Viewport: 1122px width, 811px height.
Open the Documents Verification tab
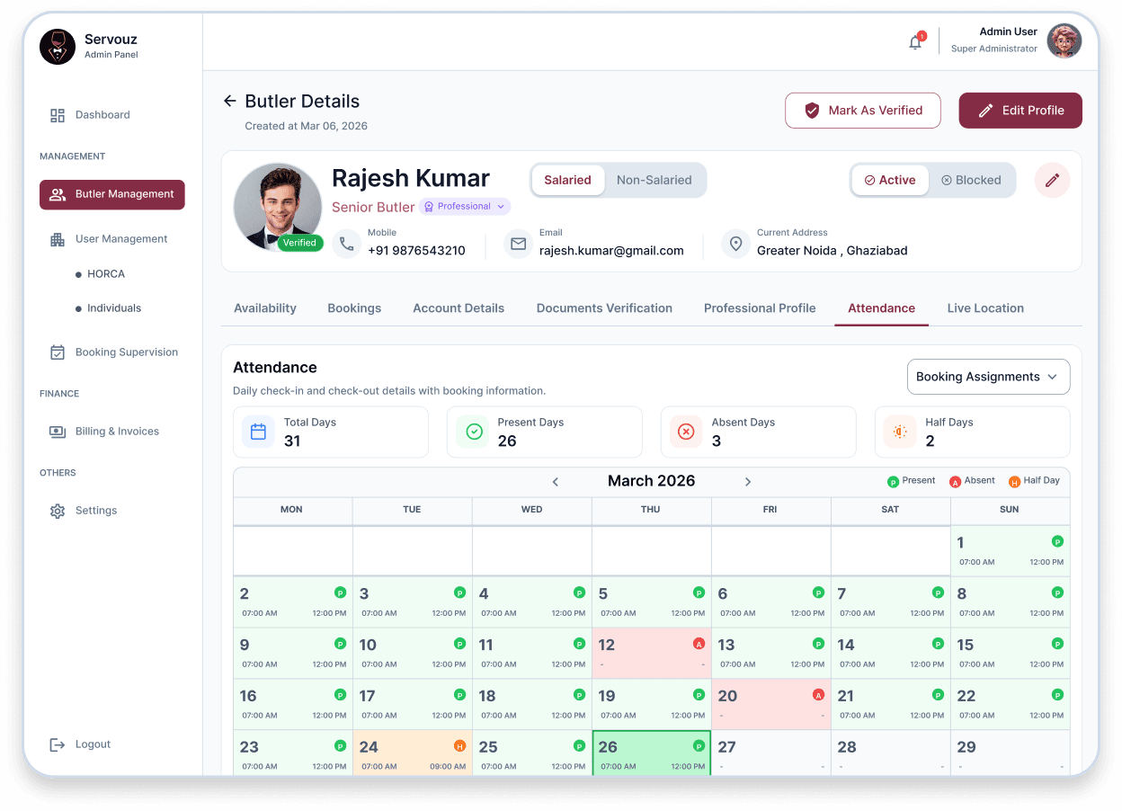pos(604,308)
